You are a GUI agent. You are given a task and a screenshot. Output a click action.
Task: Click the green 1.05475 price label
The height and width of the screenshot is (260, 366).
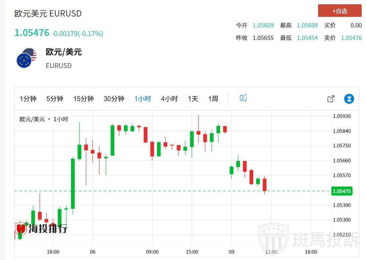342,191
